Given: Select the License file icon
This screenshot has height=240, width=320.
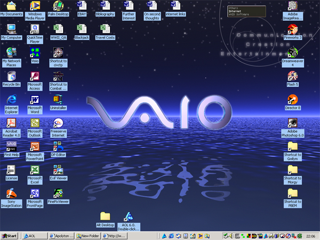Looking at the screenshot, I should click(x=11, y=170).
